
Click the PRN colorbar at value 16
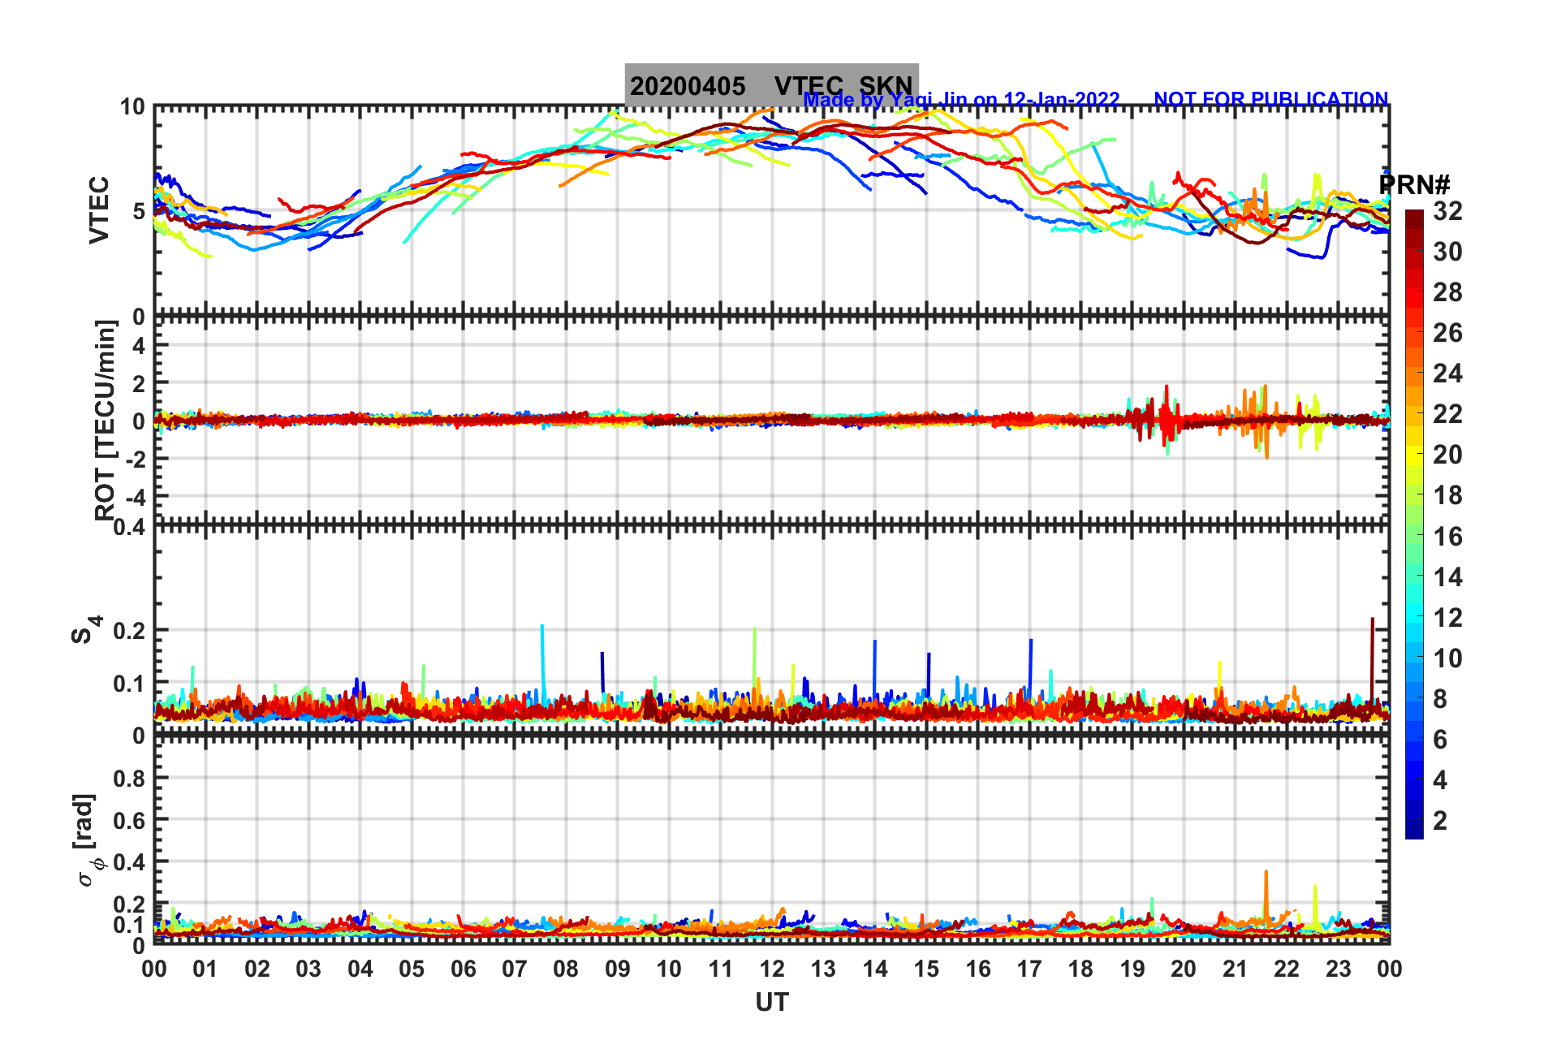1414,536
